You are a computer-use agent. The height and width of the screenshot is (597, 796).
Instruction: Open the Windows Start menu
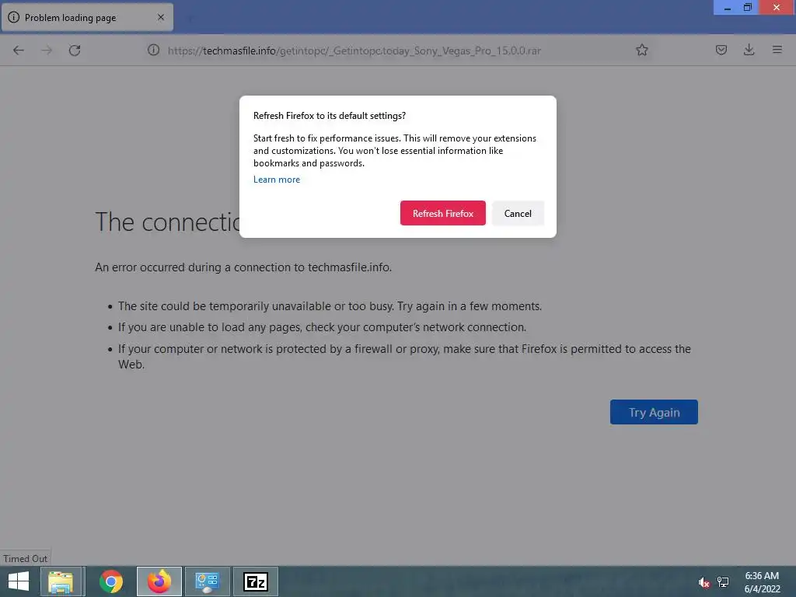pyautogui.click(x=19, y=581)
